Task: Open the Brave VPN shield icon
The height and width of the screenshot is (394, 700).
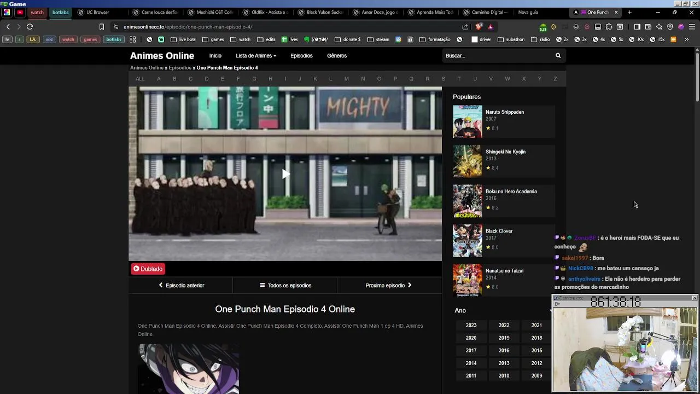Action: 670,27
